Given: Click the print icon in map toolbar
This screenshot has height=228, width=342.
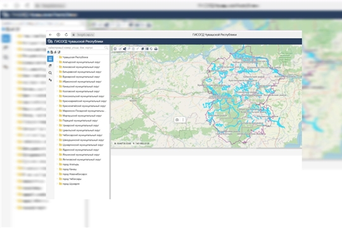Looking at the screenshot, I should 156,49.
